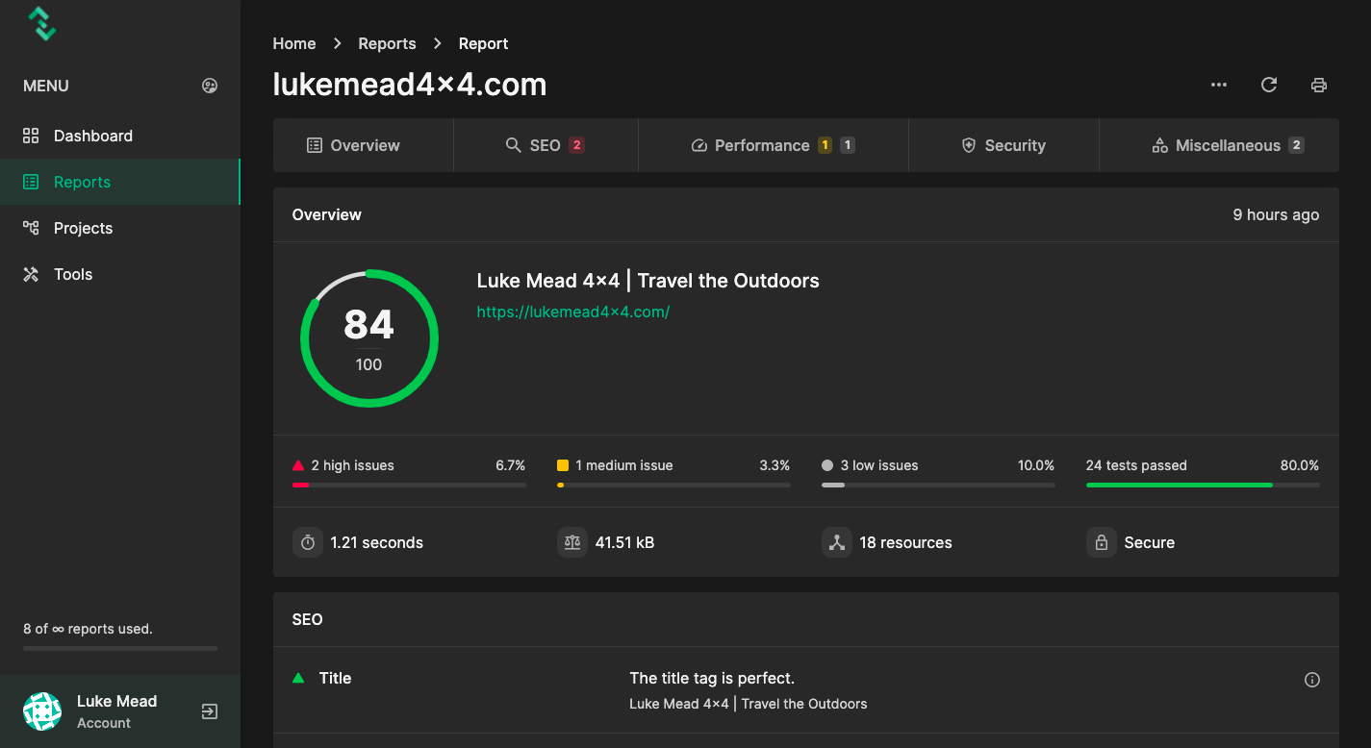Click the green triangle beside Title
This screenshot has width=1371, height=748.
click(x=298, y=678)
